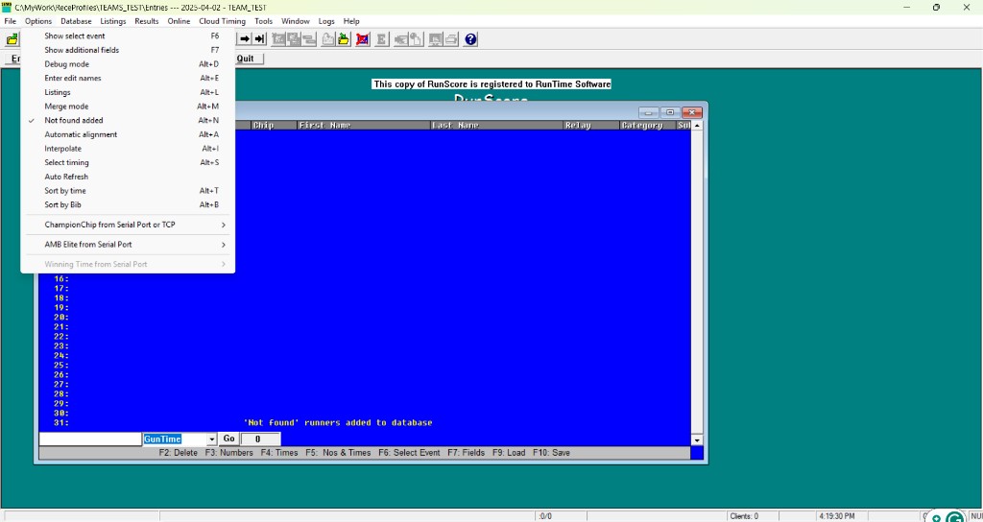The height and width of the screenshot is (522, 983).
Task: Open the Window menu
Action: 296,21
